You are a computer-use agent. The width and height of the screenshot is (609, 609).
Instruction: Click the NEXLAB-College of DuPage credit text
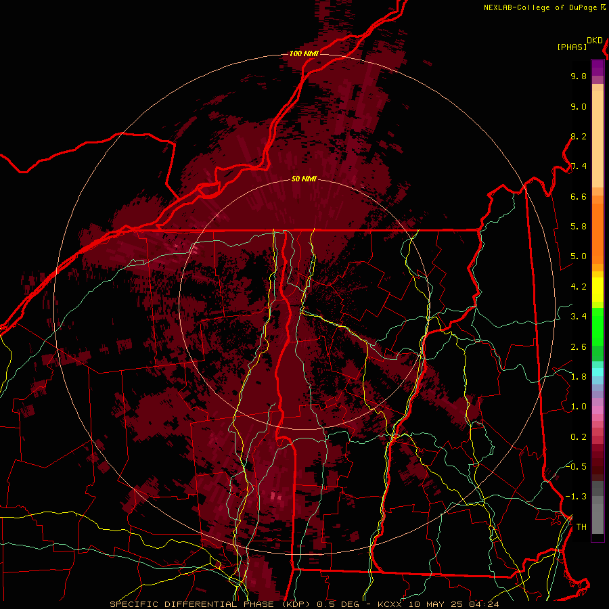[540, 7]
